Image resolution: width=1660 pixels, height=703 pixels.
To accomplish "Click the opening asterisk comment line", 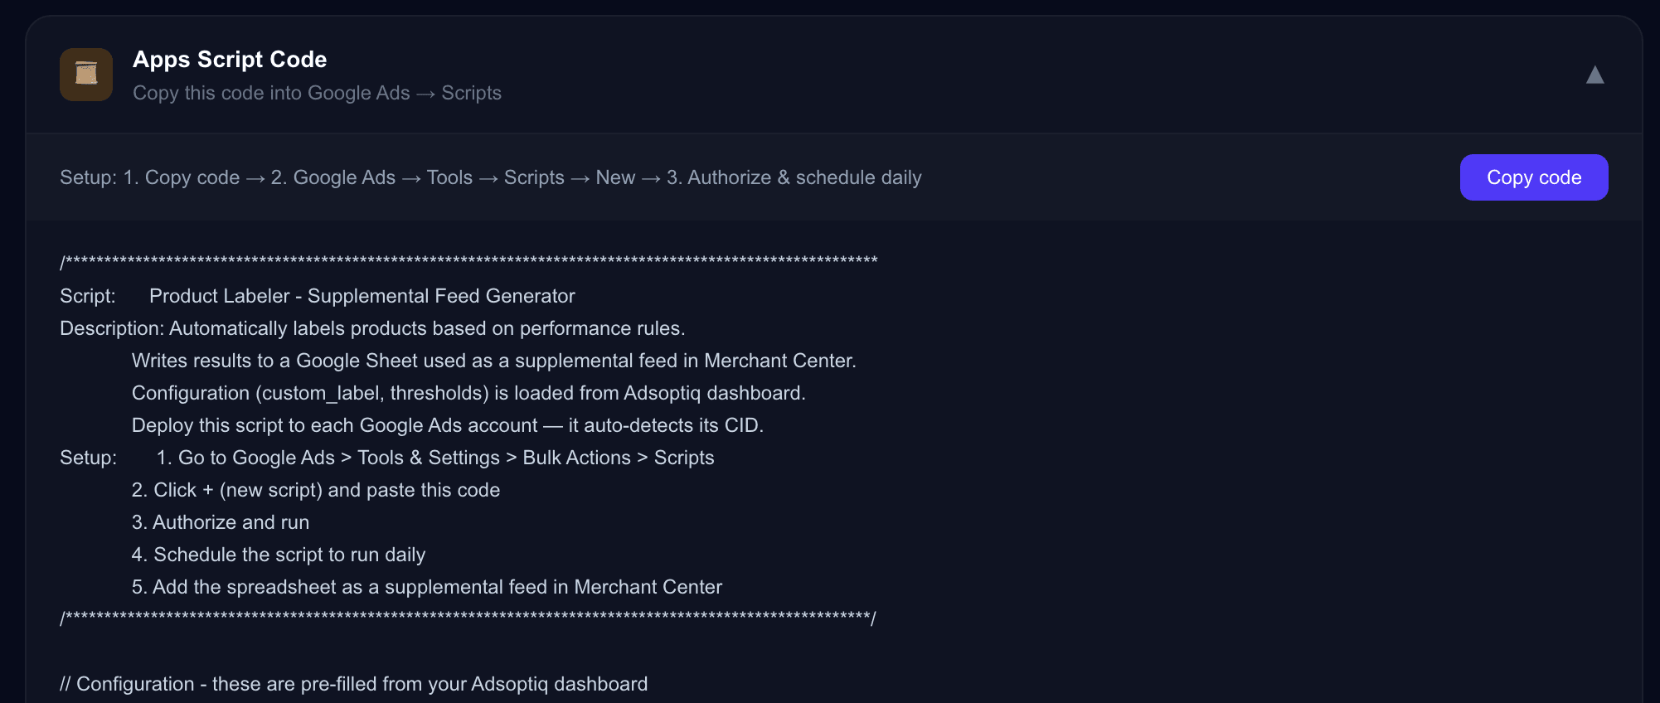I will pos(468,262).
